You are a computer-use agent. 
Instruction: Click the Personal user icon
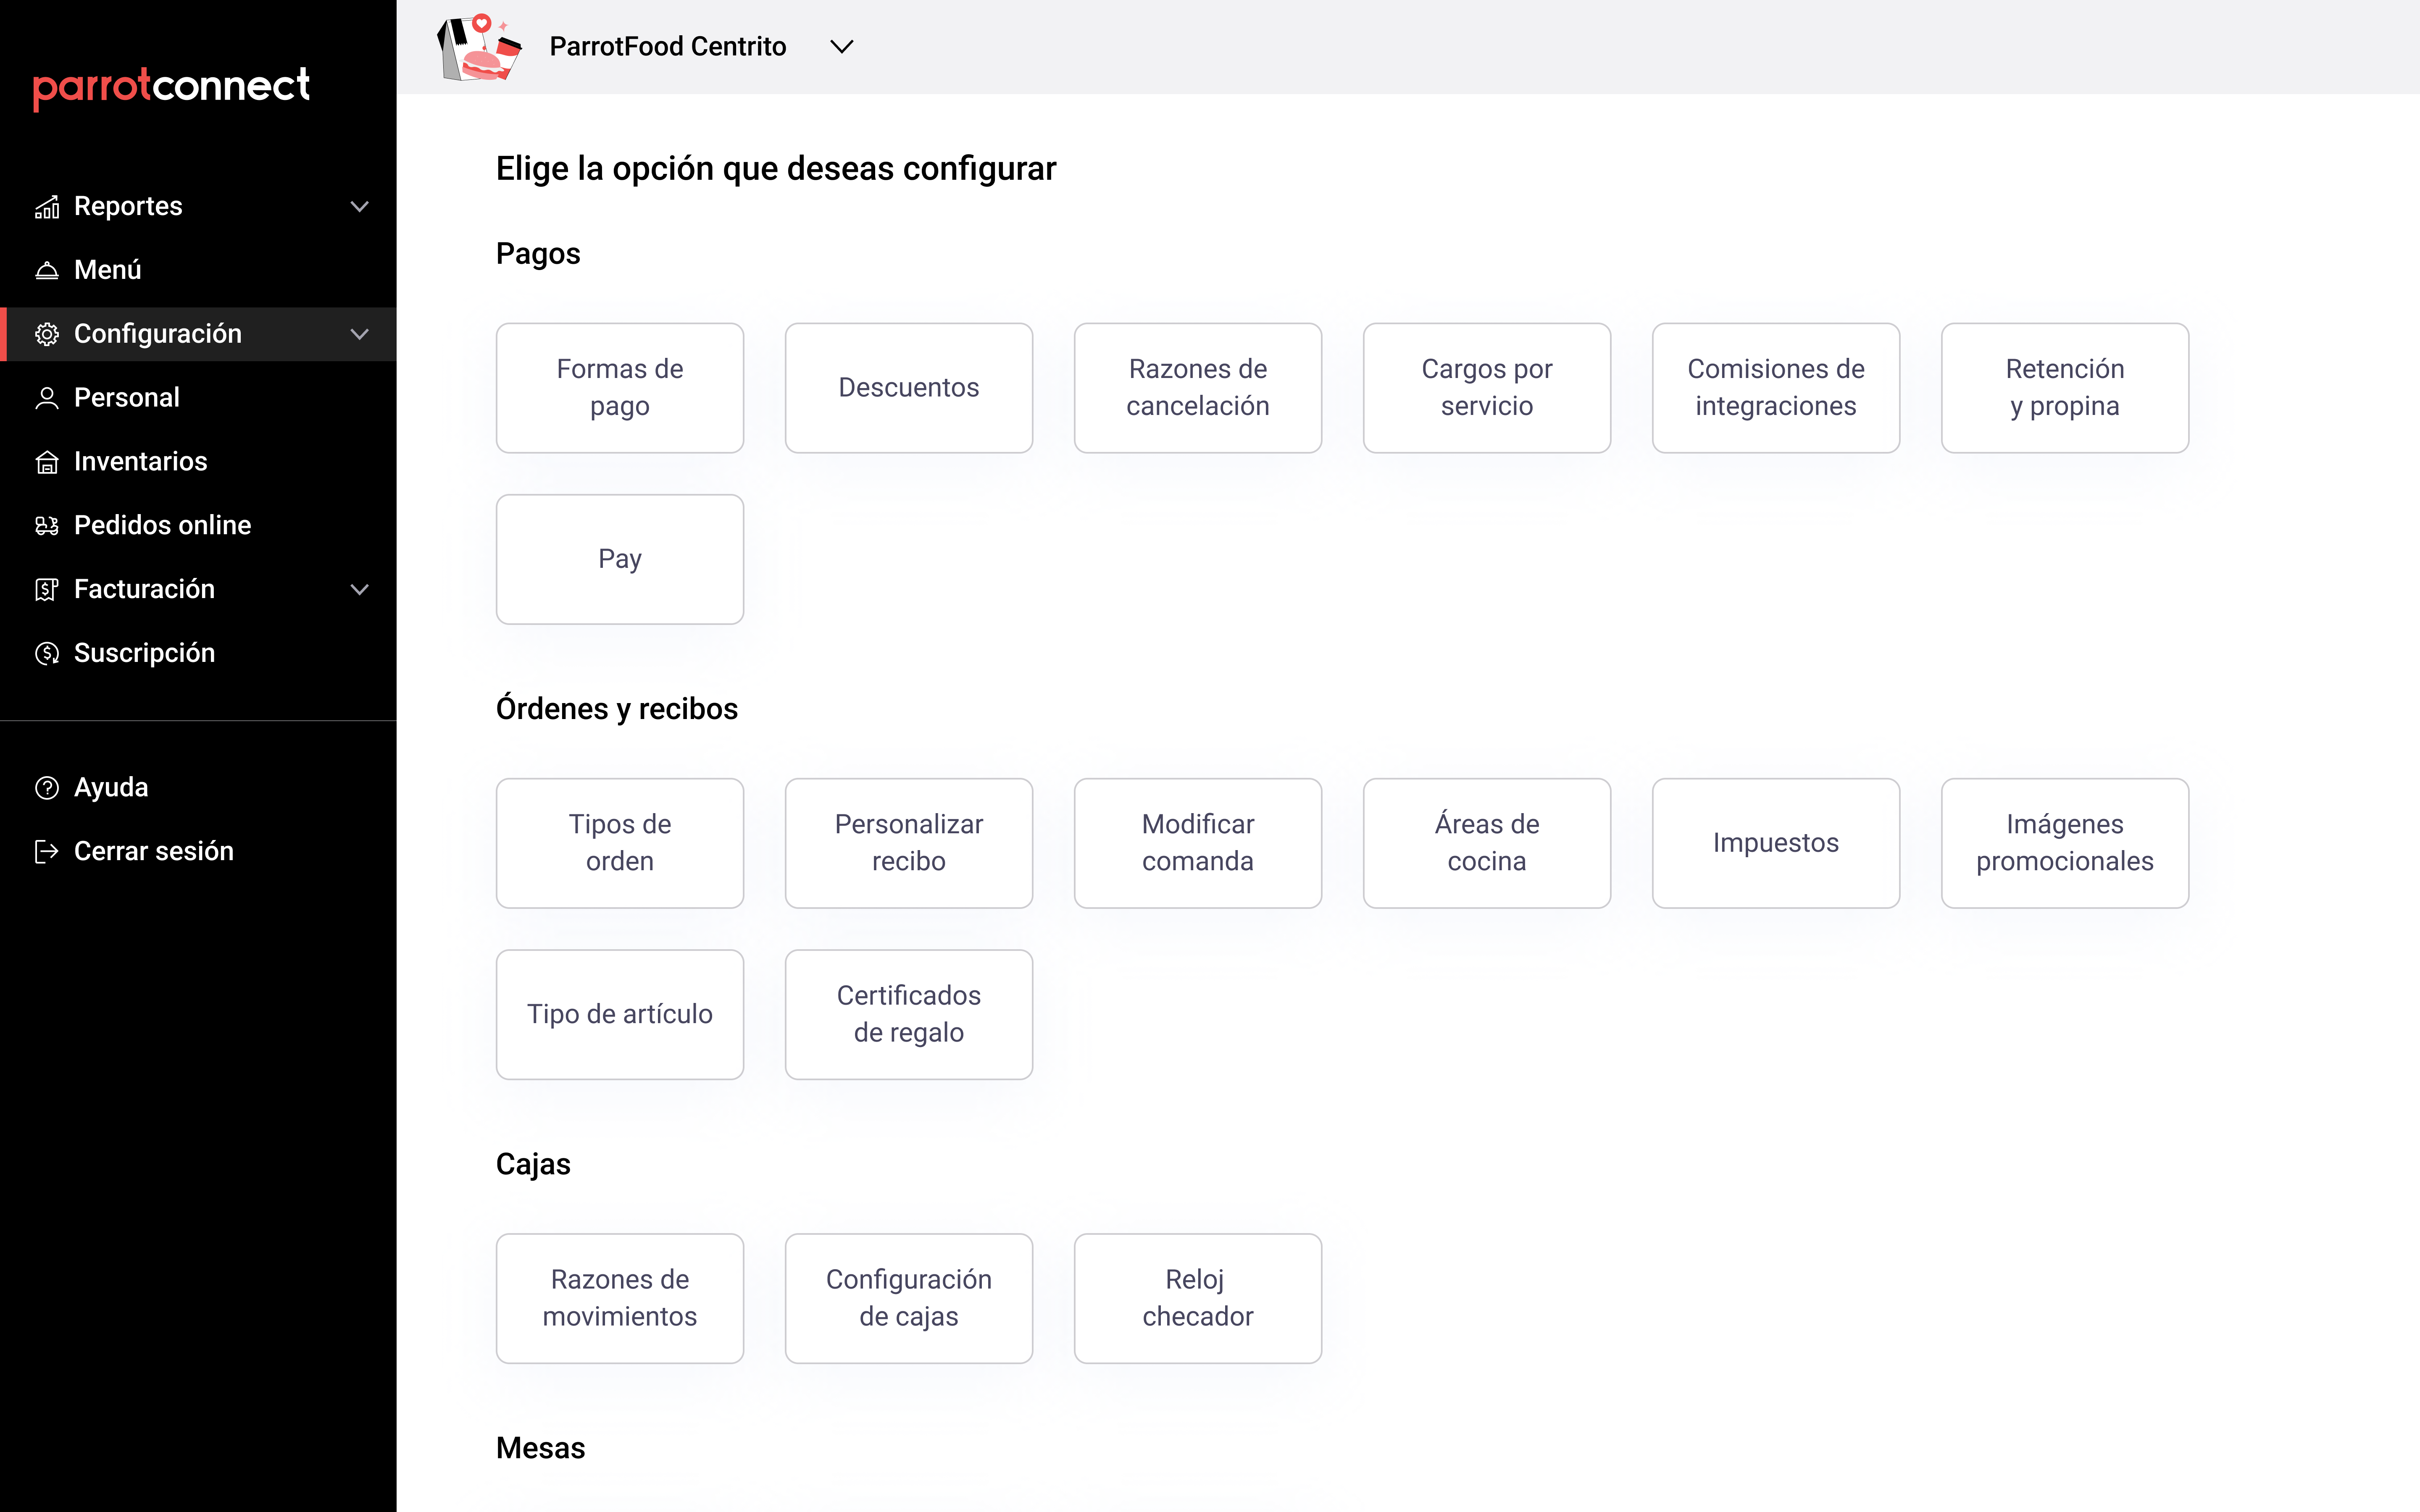click(47, 398)
